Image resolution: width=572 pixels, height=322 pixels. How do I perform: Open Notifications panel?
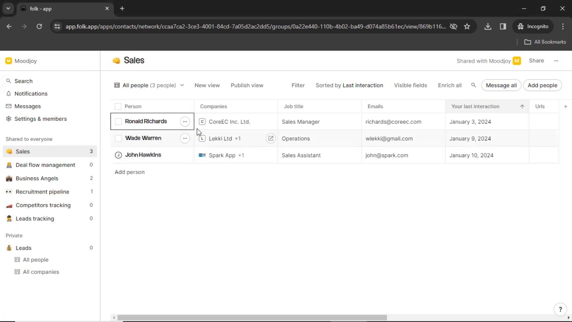(31, 93)
